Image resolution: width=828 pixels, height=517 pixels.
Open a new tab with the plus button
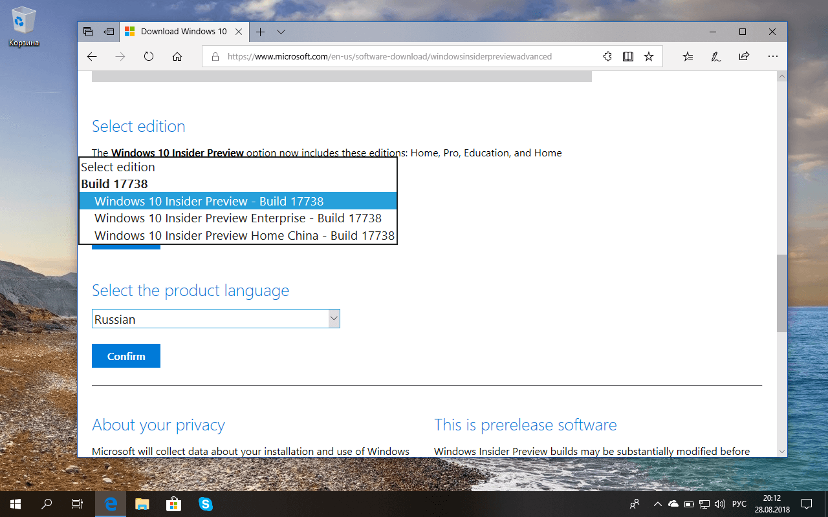(x=260, y=31)
